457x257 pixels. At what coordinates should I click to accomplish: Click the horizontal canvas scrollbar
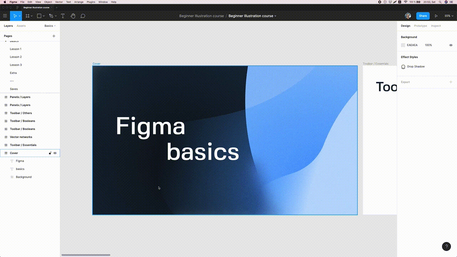click(86, 255)
